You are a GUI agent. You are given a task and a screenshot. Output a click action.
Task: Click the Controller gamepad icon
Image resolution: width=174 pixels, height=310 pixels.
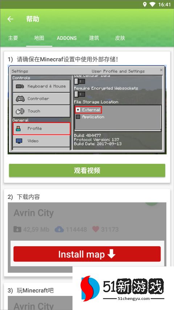coord(20,98)
